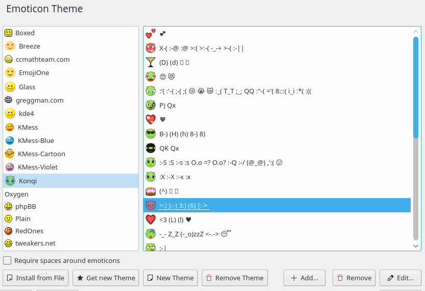Enable Require spaces around emoticons
This screenshot has width=425, height=291.
click(8, 260)
